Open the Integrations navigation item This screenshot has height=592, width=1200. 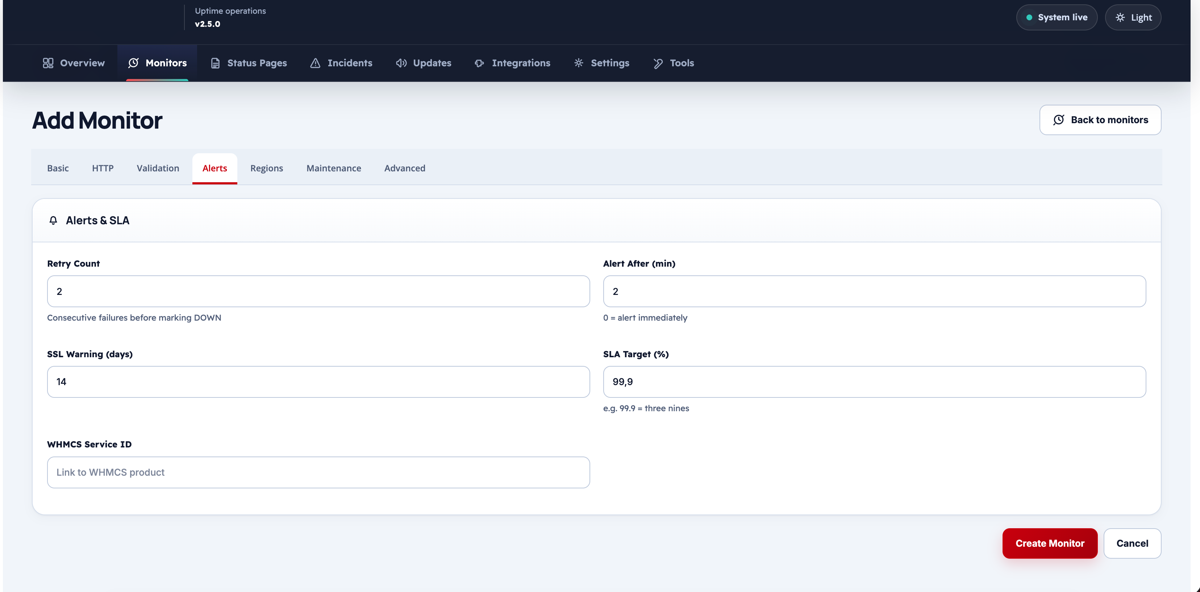click(x=512, y=63)
